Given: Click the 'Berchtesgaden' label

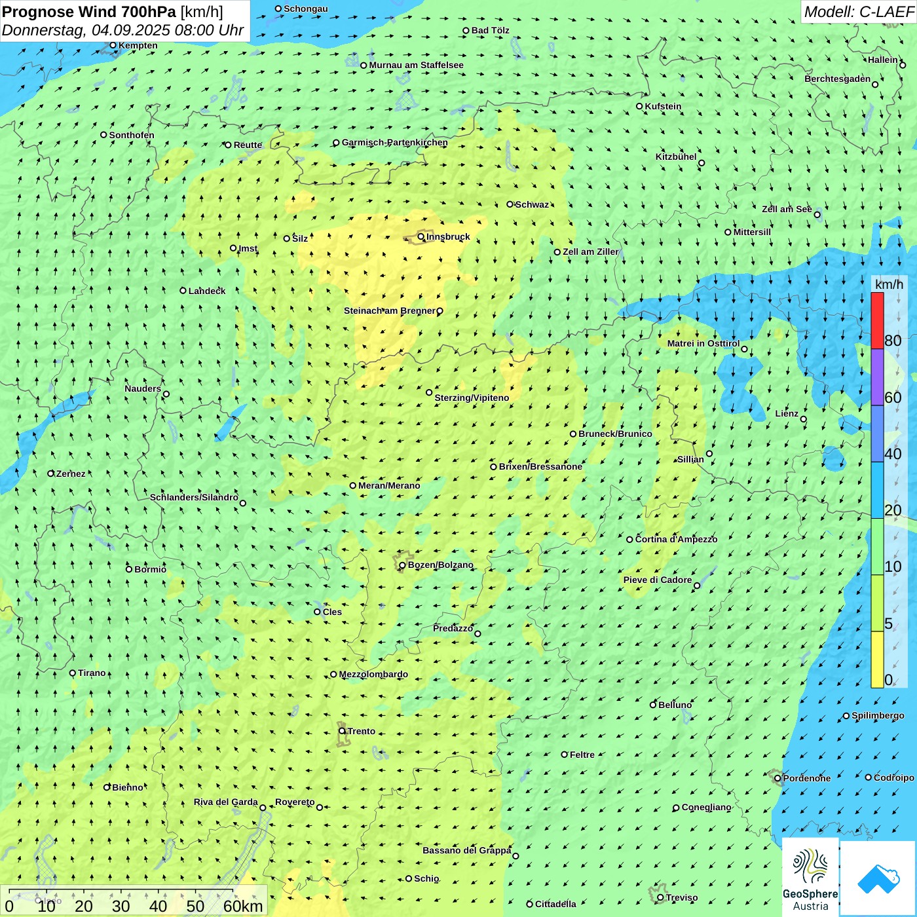Looking at the screenshot, I should pos(838,79).
